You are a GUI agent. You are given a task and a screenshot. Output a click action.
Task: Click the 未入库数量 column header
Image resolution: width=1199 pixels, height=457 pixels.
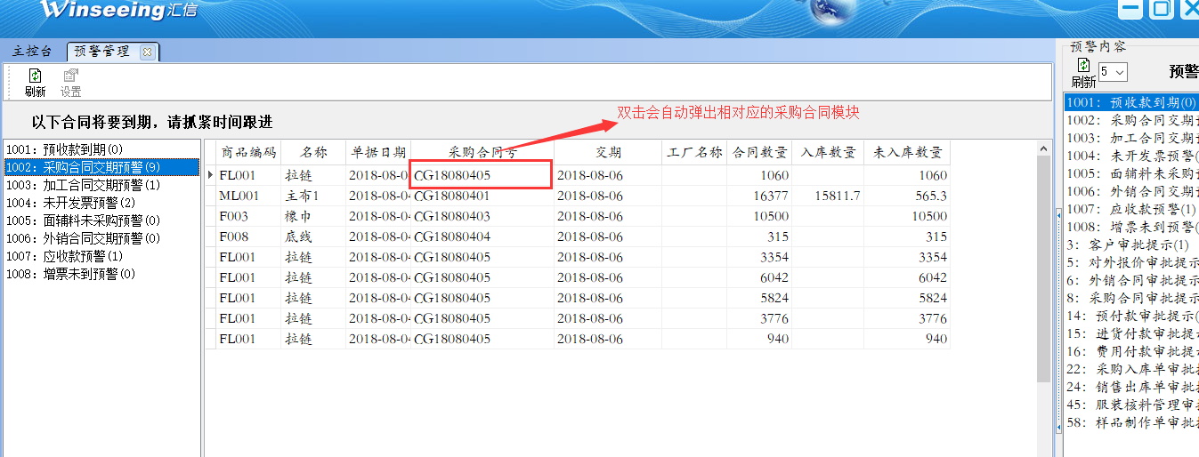[907, 152]
